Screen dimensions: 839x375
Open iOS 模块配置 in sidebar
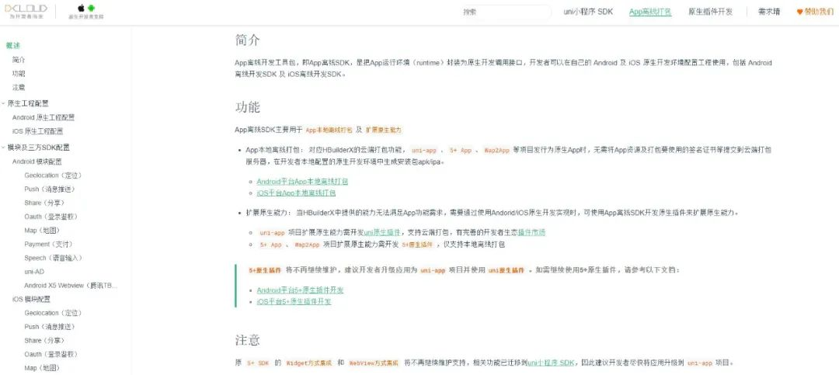pos(31,300)
